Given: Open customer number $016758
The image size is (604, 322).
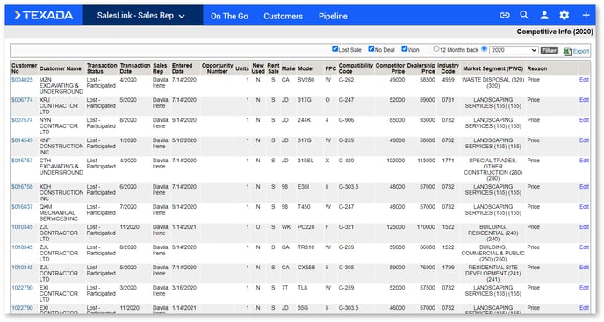Looking at the screenshot, I should [22, 186].
